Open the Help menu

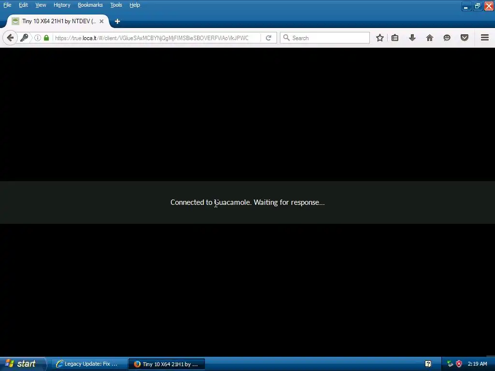pyautogui.click(x=134, y=5)
